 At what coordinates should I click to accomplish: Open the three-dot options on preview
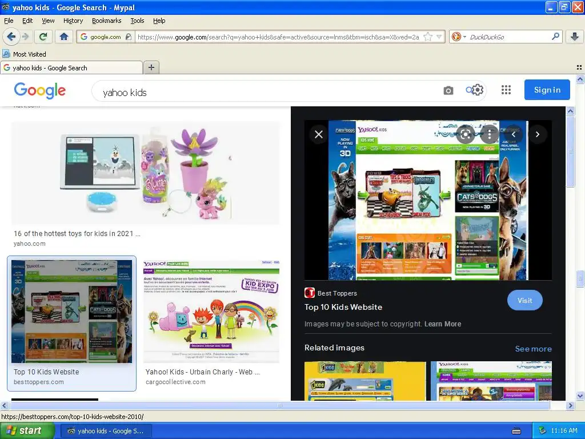point(490,134)
